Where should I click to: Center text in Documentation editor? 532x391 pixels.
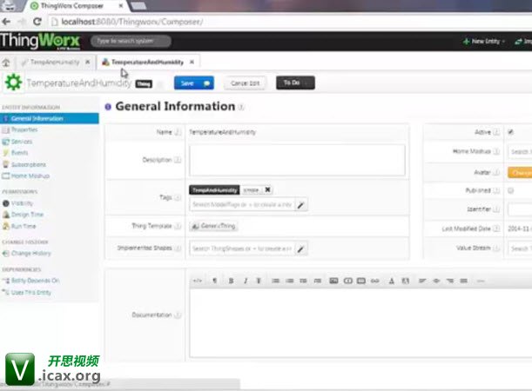tap(436, 281)
